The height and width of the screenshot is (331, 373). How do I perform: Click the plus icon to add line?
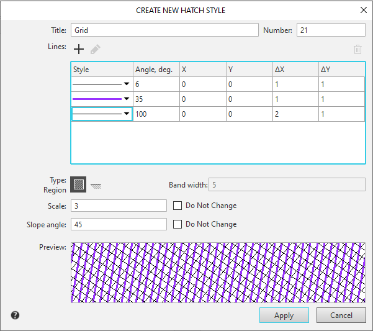[78, 49]
